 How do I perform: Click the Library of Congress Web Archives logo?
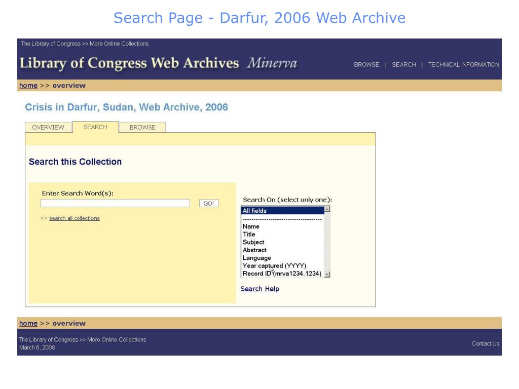(159, 63)
